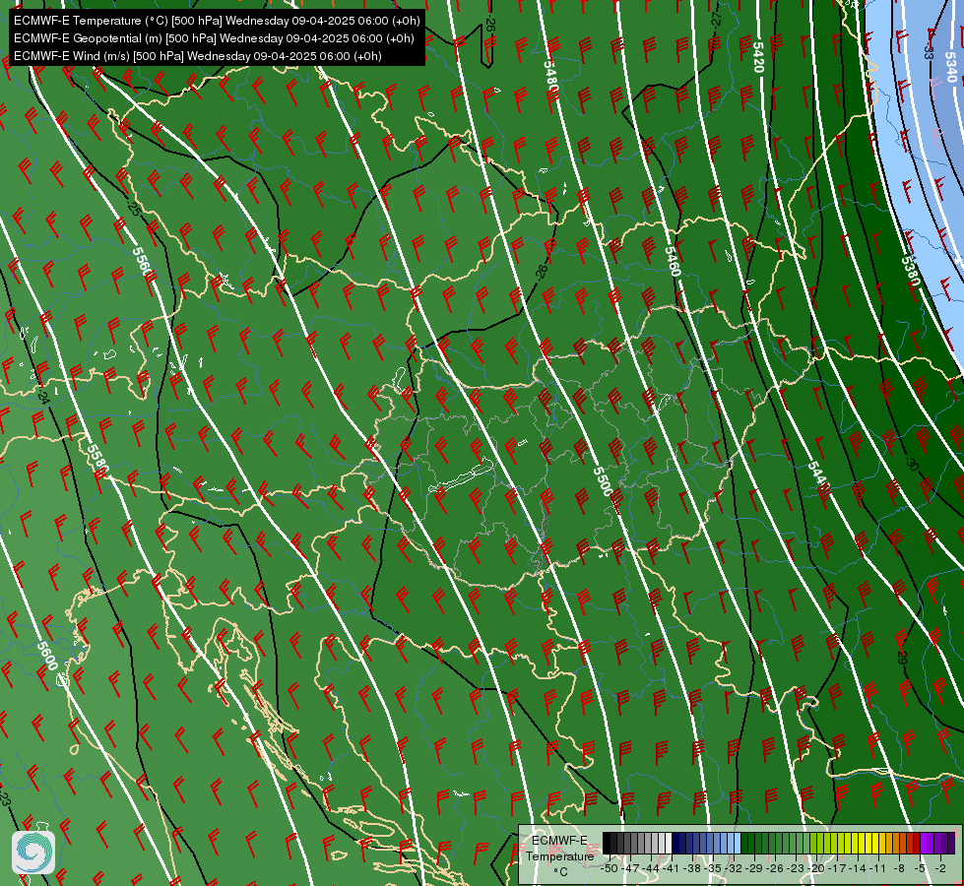
Task: Click the -38 value in the legend
Action: [692, 868]
